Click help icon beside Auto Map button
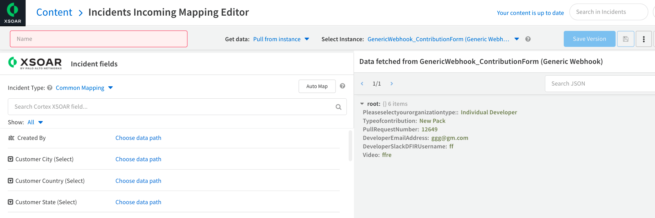This screenshot has width=655, height=218. click(x=343, y=86)
